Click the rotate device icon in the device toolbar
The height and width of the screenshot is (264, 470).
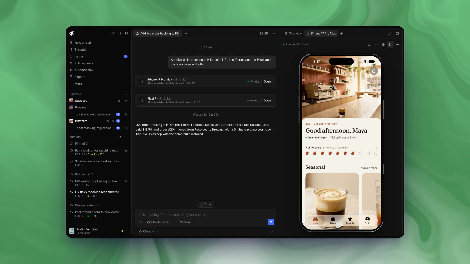click(376, 44)
